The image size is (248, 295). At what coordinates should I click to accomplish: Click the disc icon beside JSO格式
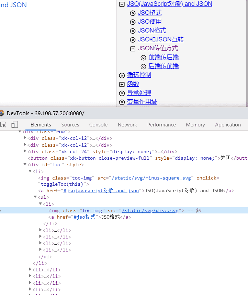pos(133,13)
